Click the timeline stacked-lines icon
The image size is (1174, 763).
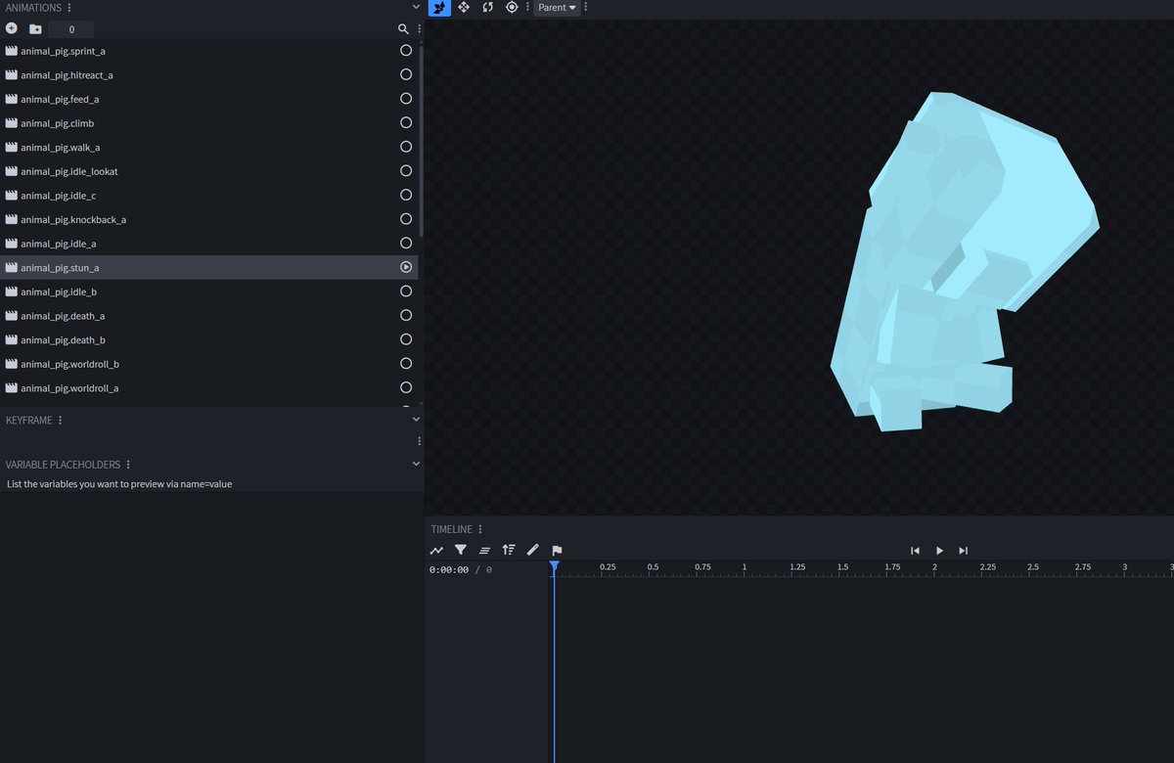[484, 551]
